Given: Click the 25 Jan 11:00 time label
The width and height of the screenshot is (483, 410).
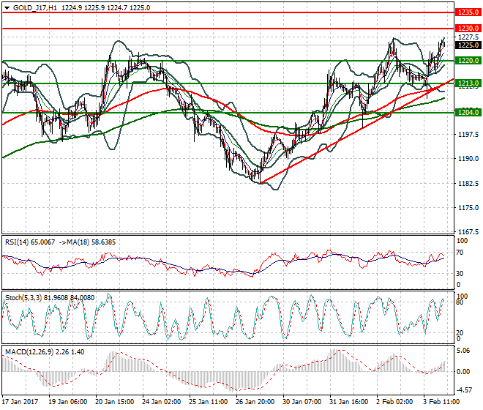Looking at the screenshot, I should coord(209,402).
